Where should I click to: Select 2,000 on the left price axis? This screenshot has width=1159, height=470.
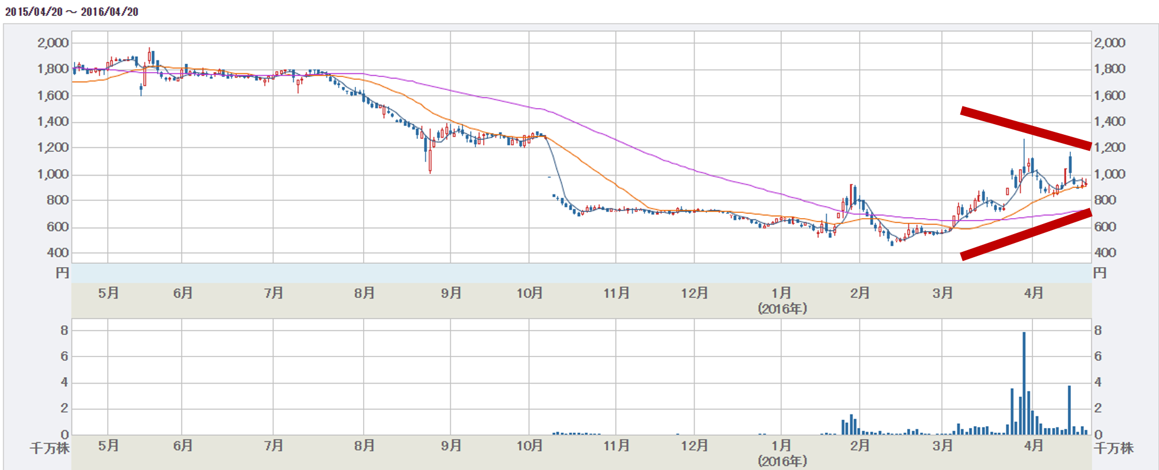click(53, 43)
